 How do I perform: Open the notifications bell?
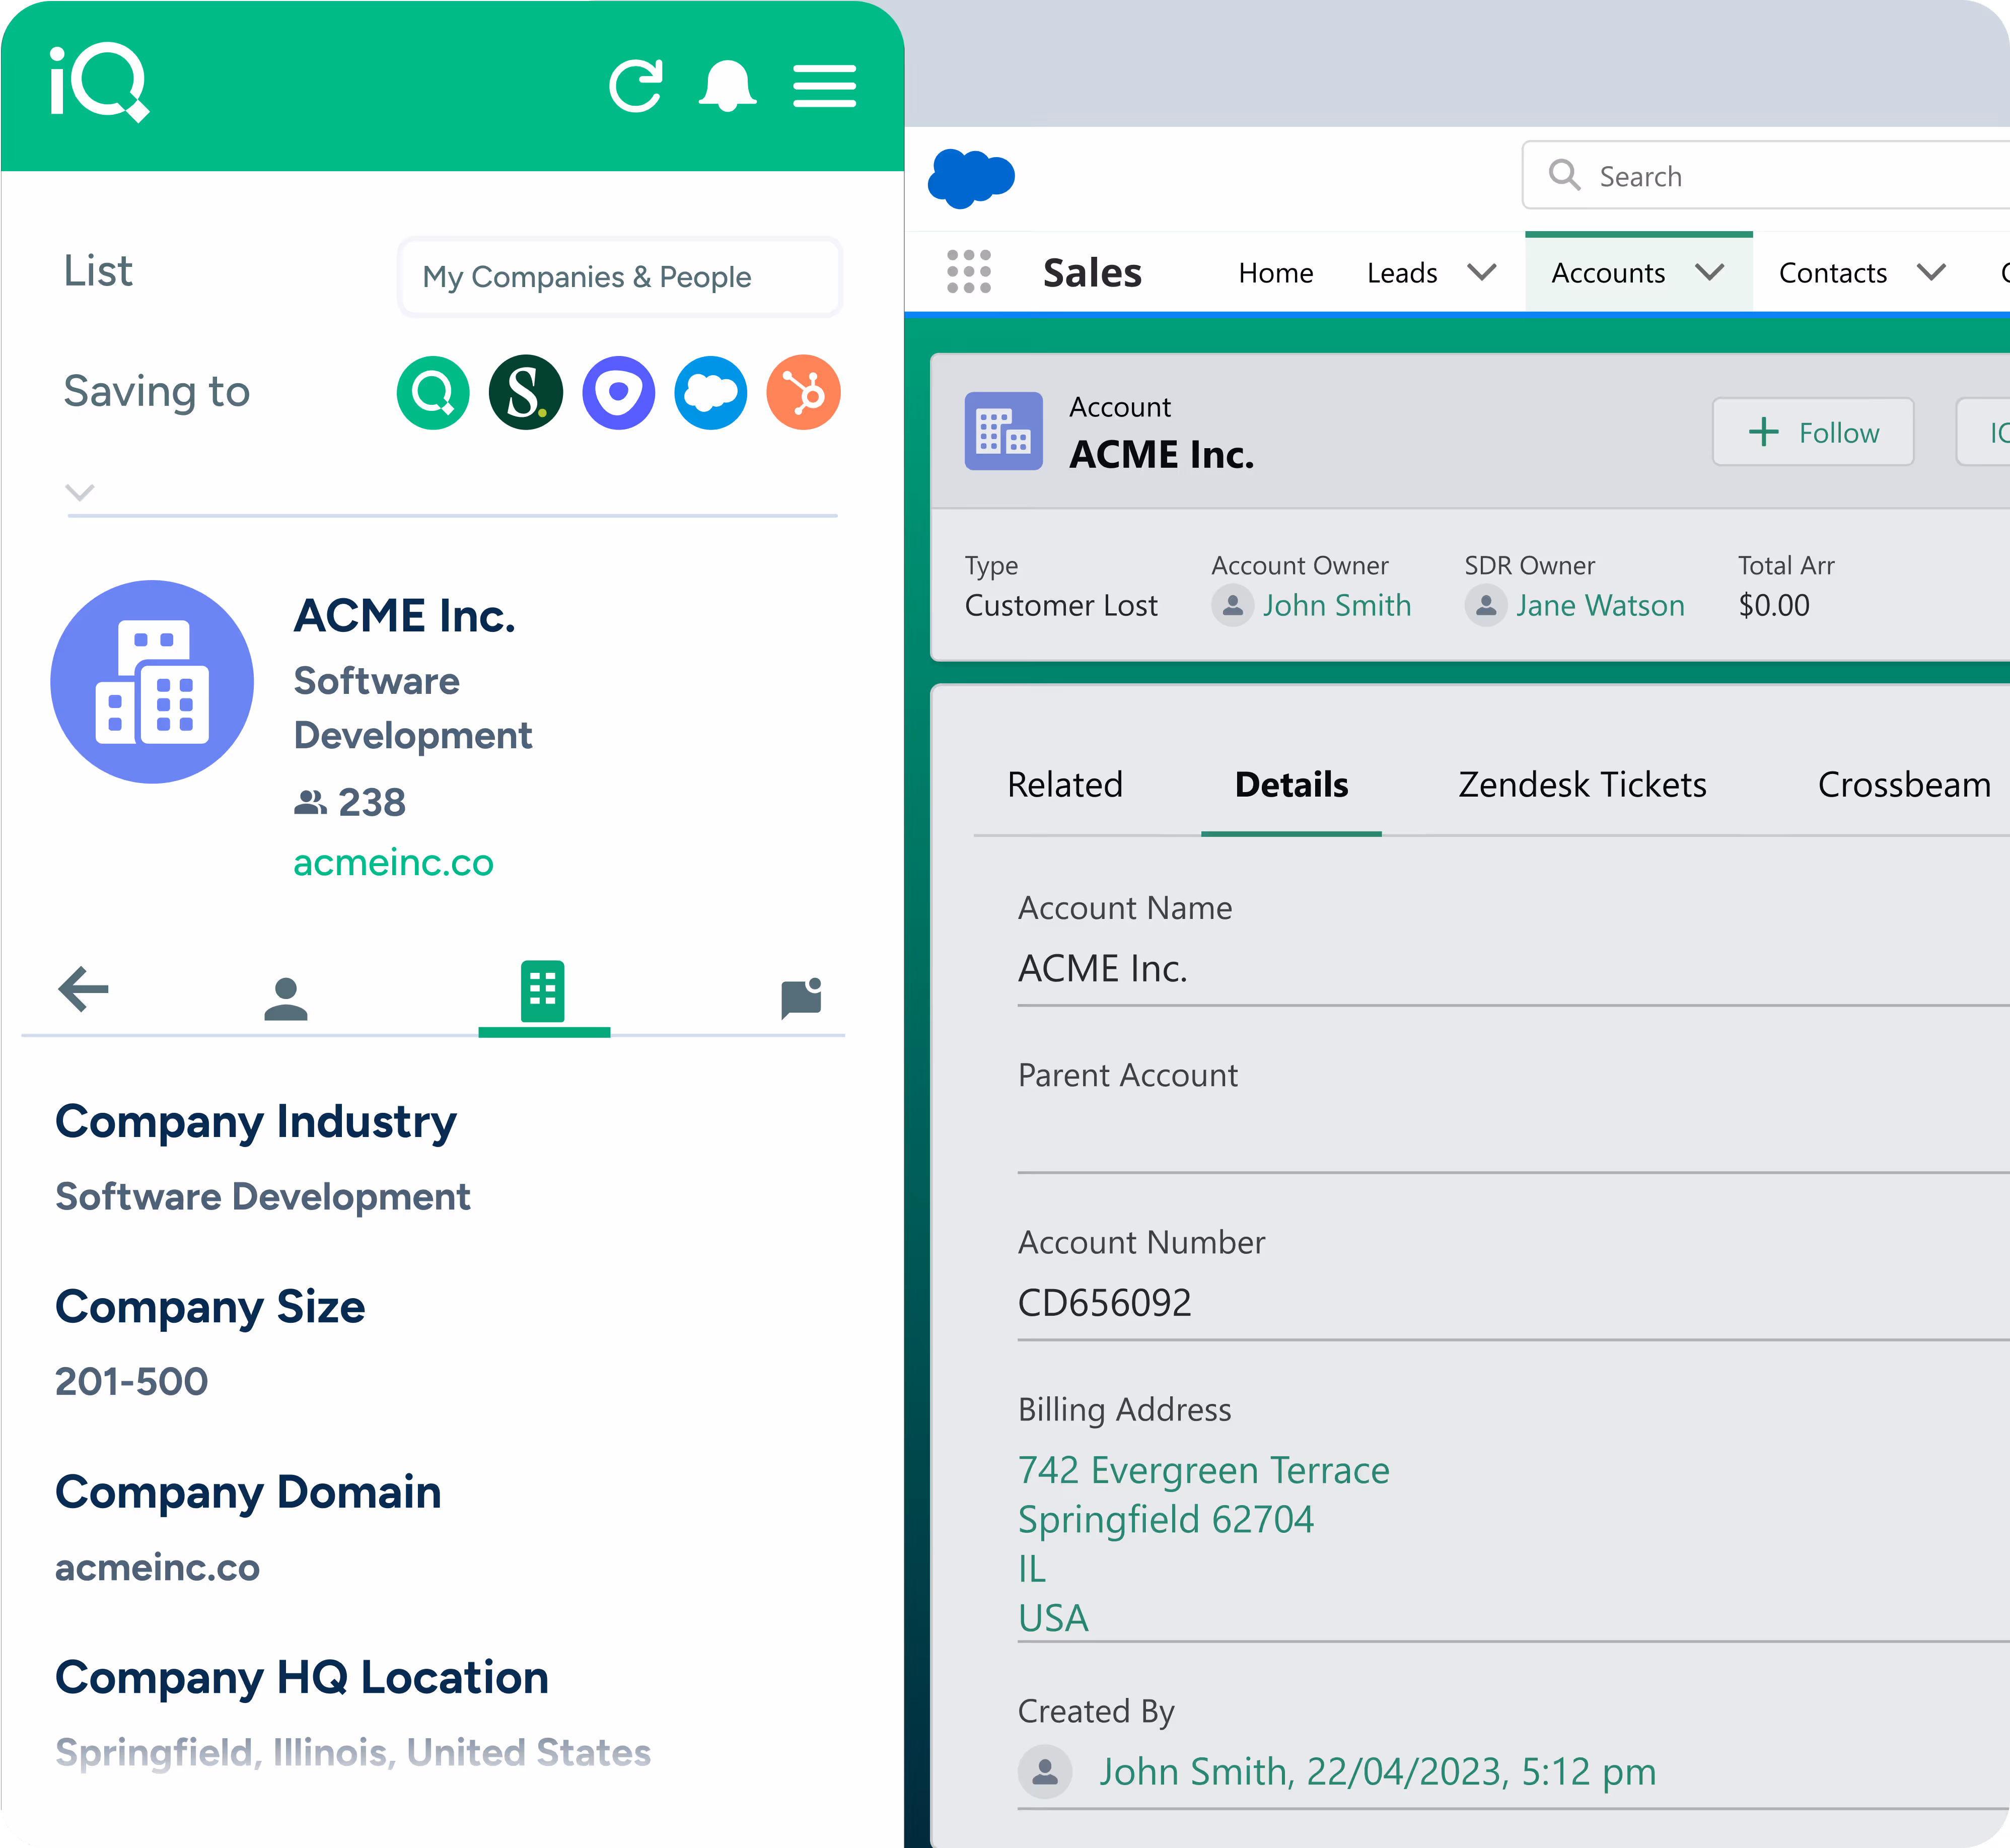727,86
